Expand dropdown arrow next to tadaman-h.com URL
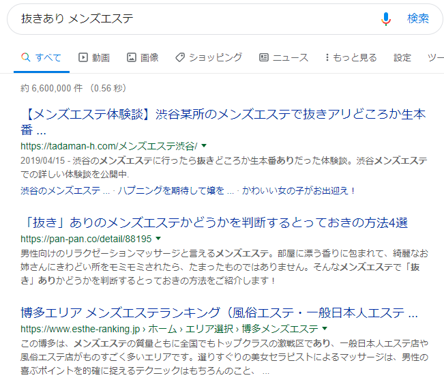444x380 pixels. pos(204,146)
